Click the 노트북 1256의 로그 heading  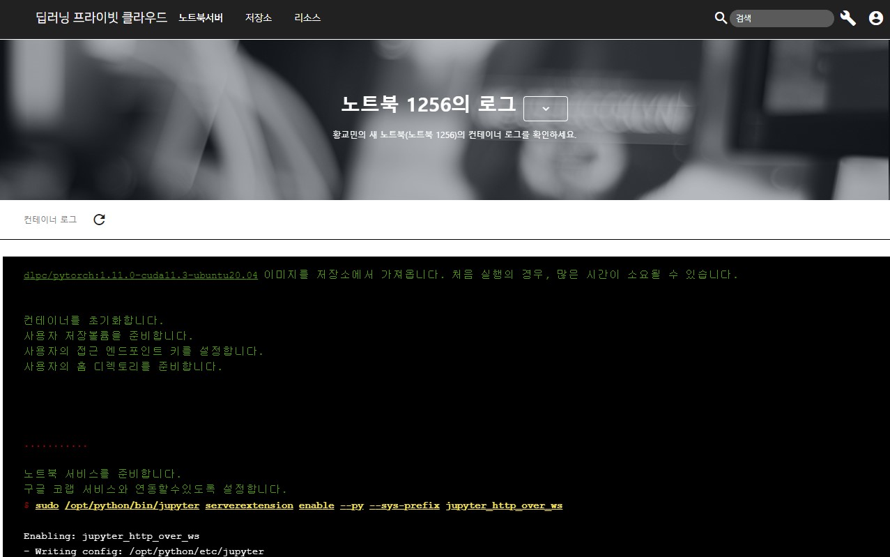tap(429, 105)
